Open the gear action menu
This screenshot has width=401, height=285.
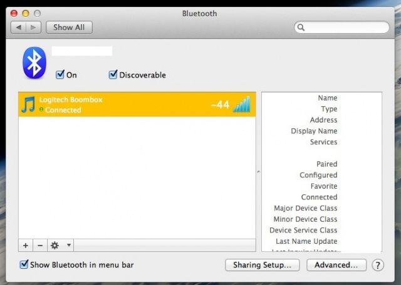pos(55,246)
